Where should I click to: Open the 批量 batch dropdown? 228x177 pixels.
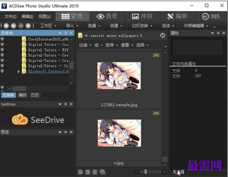tap(94, 26)
